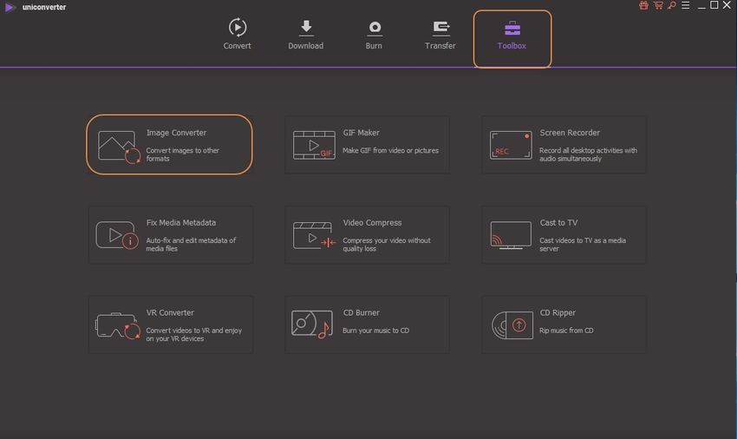Image resolution: width=737 pixels, height=439 pixels.
Task: Click the uniconverter logo in title bar
Action: coord(9,7)
